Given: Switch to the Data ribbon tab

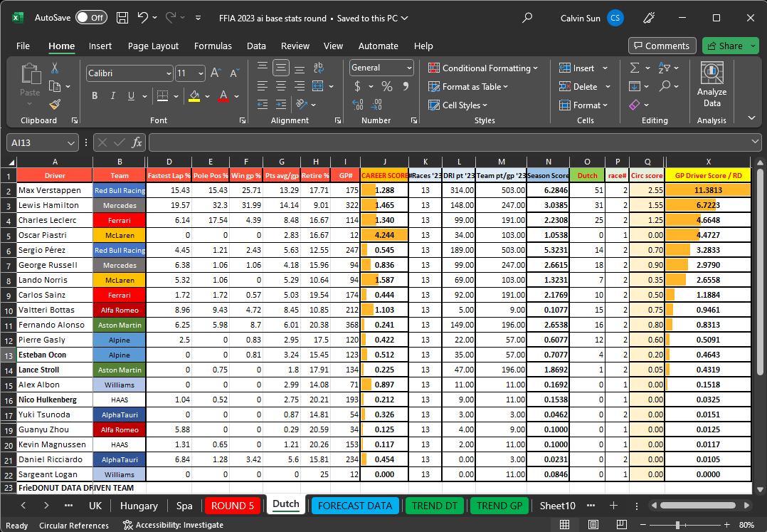Looking at the screenshot, I should click(256, 46).
